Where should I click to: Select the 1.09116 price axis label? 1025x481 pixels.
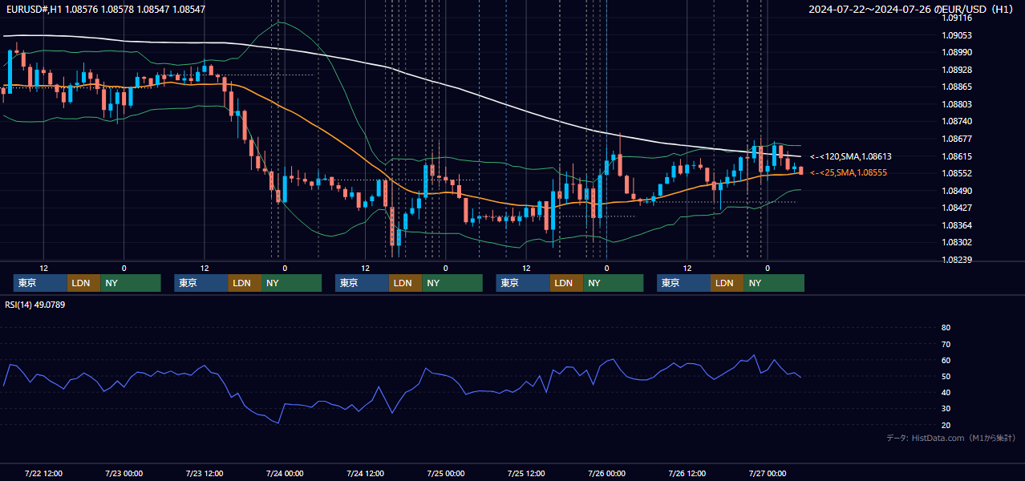click(957, 18)
